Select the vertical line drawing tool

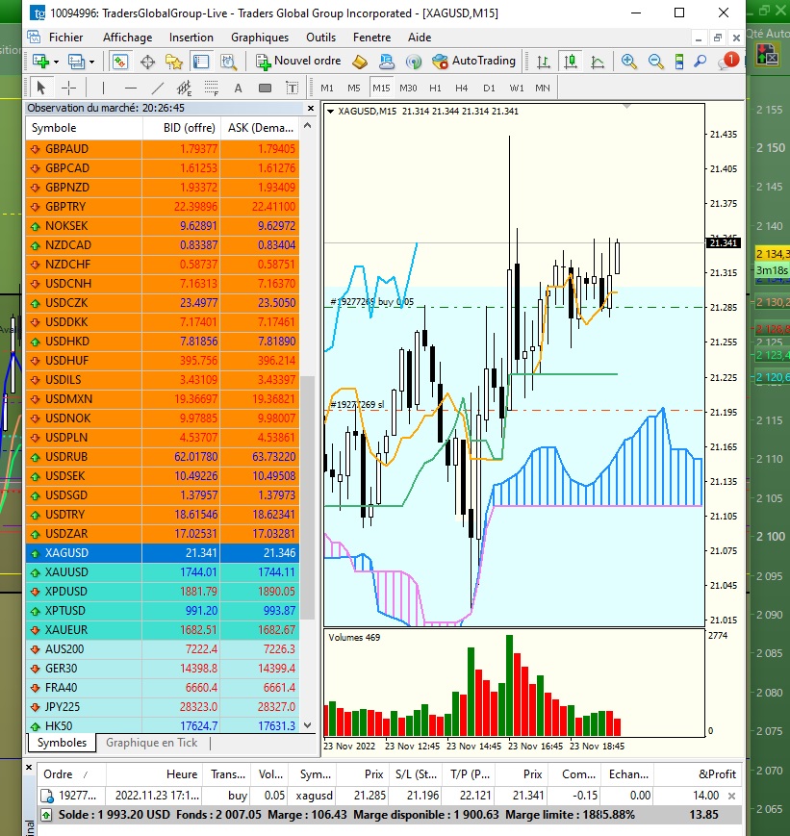(x=104, y=89)
